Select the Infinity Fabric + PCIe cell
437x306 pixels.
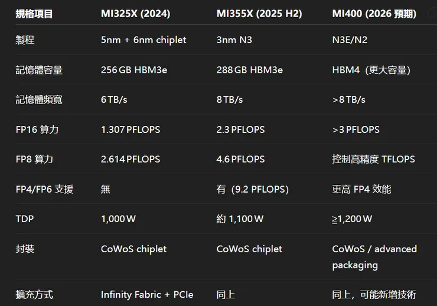(147, 294)
